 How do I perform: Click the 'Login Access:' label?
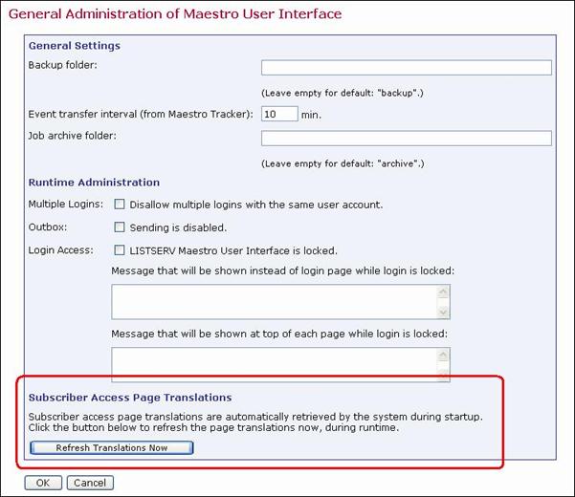(61, 250)
